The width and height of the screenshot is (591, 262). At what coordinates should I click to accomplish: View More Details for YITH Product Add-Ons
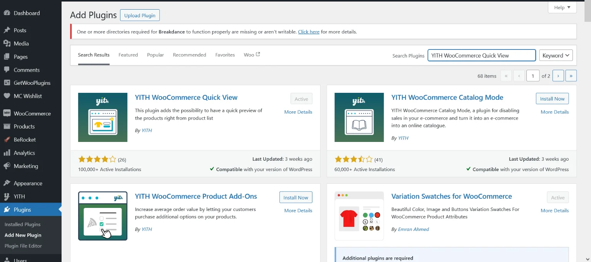[298, 211]
